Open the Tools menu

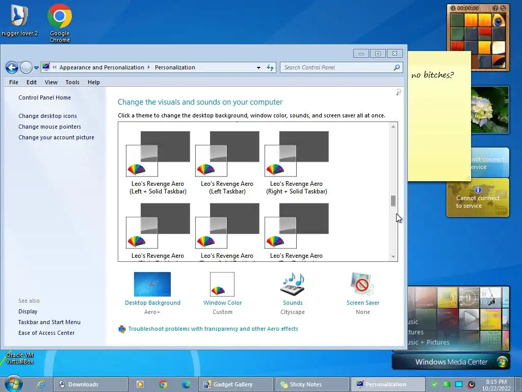tap(72, 82)
